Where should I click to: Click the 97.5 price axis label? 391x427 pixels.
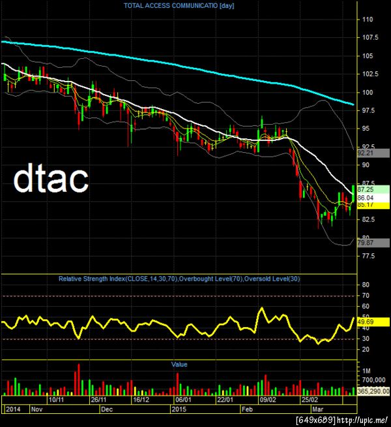pos(369,110)
